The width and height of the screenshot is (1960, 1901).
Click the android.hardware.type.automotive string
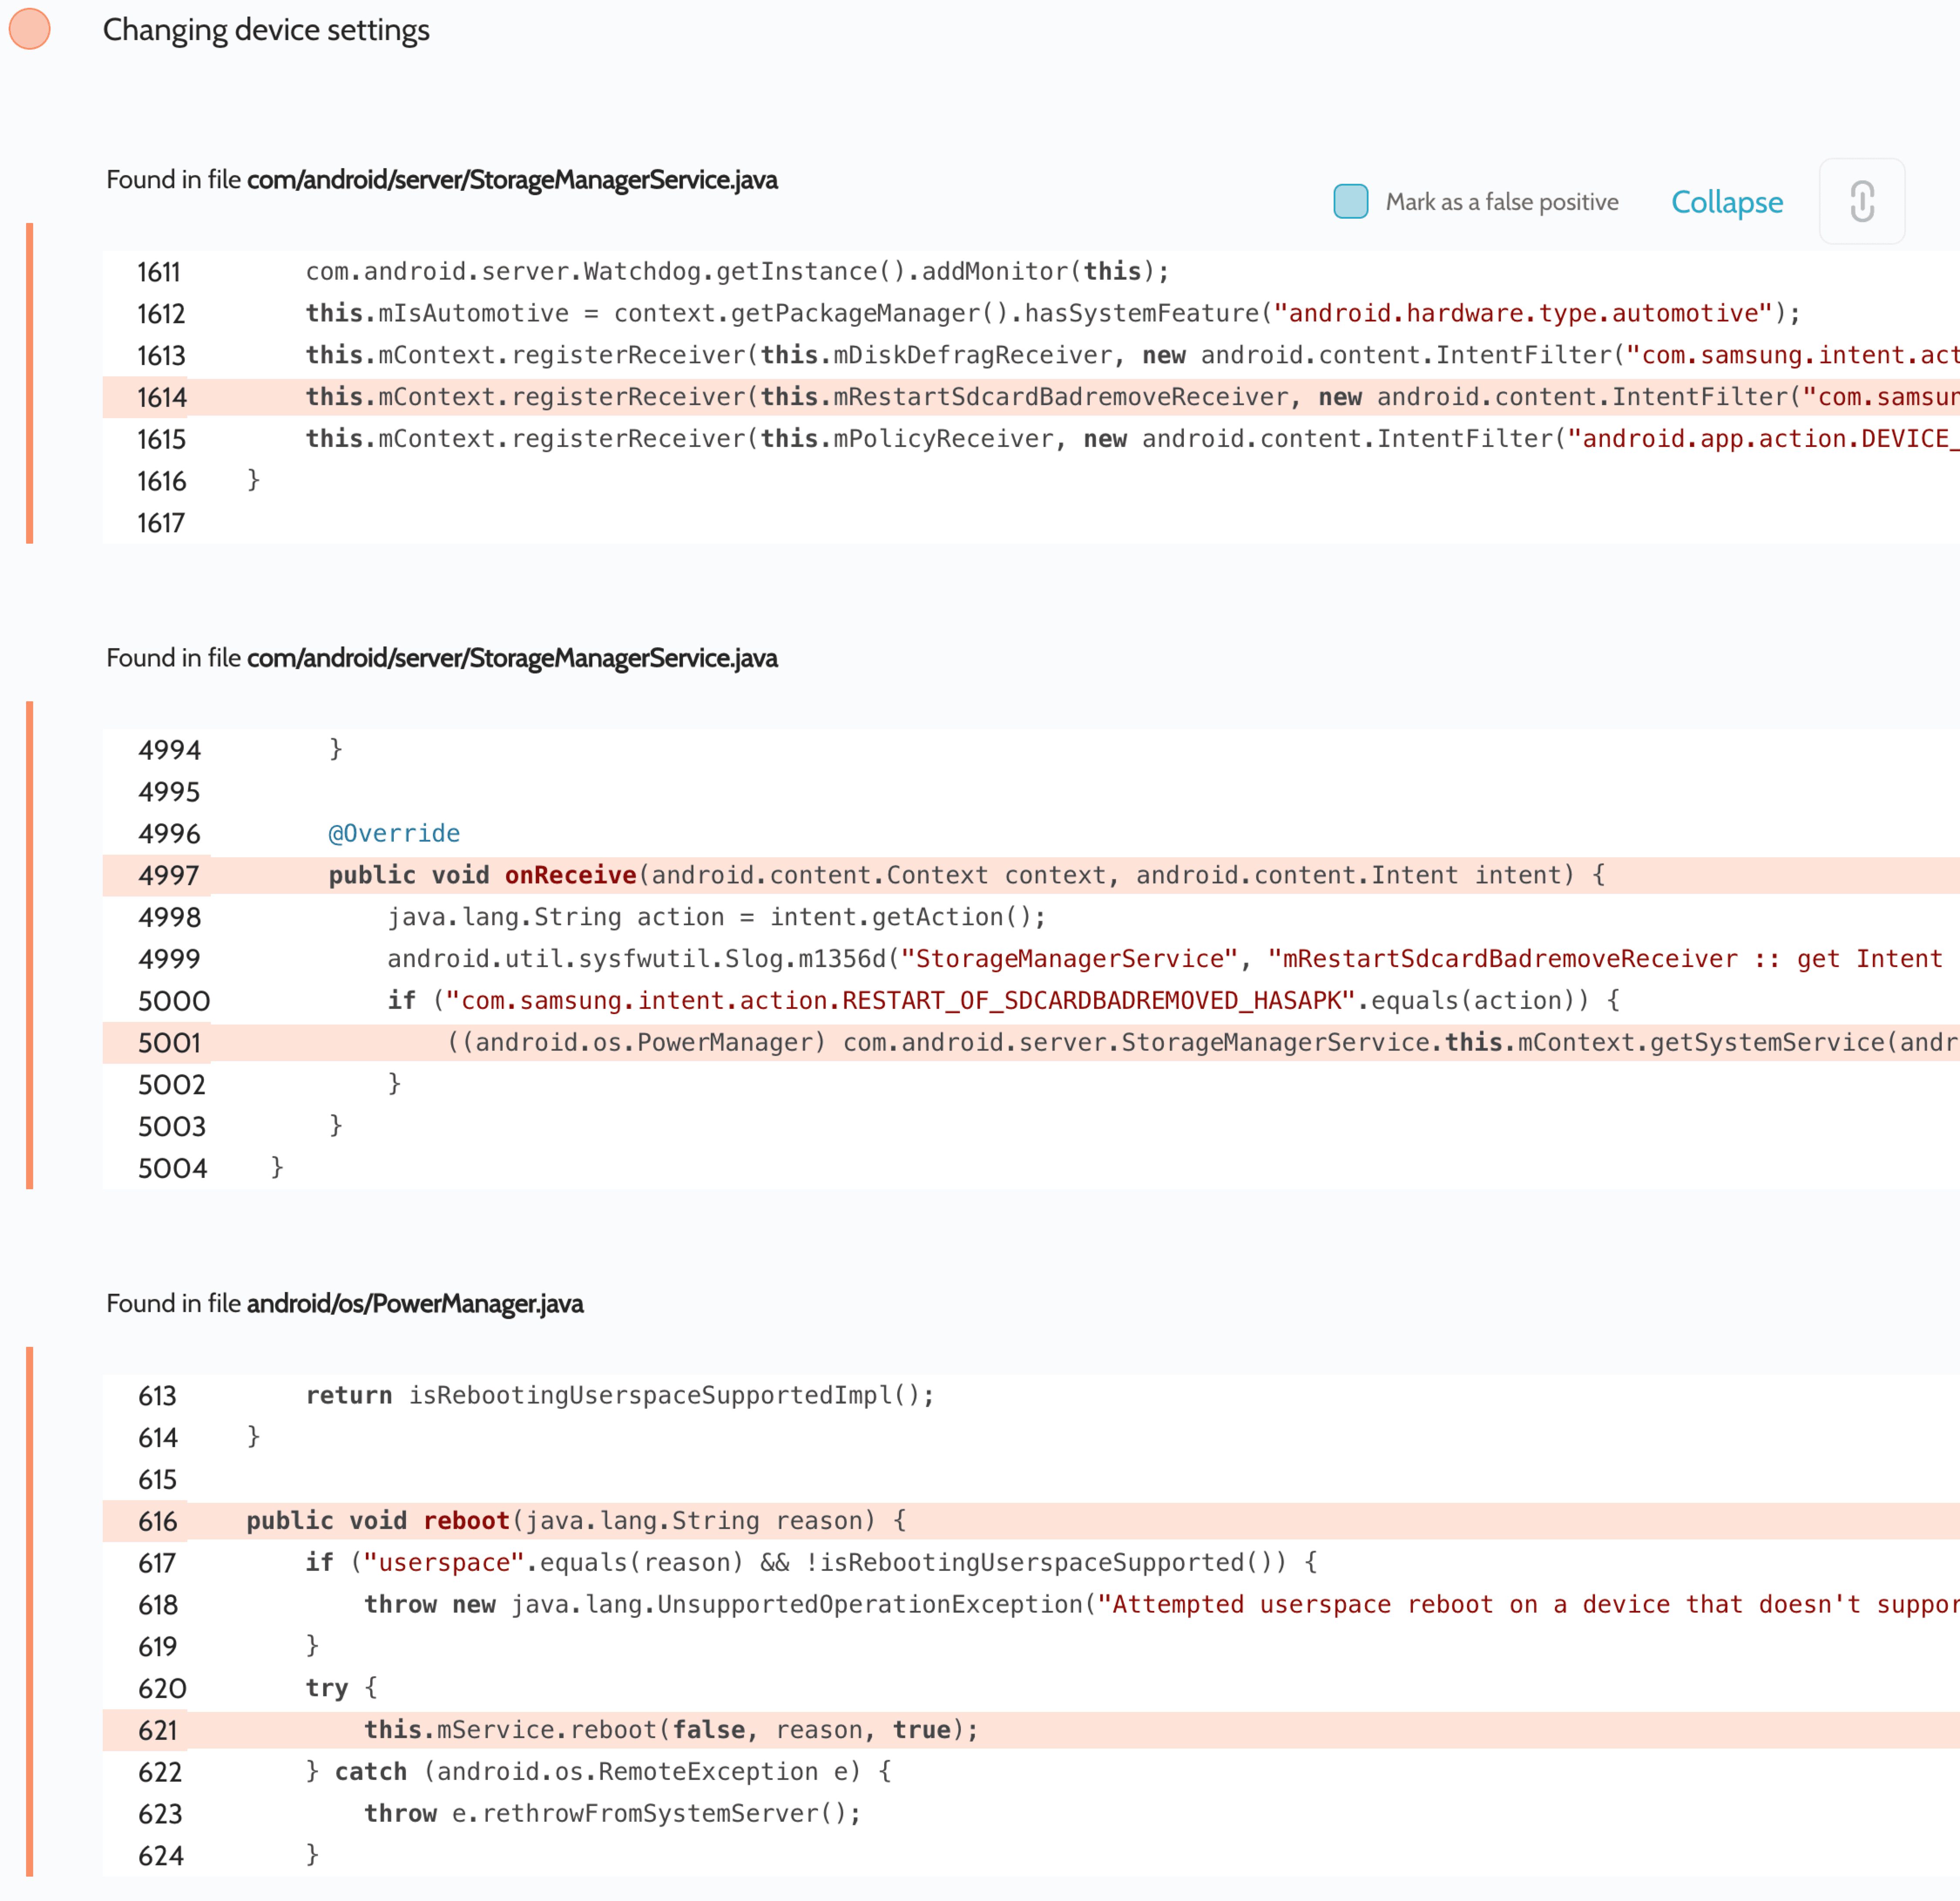(x=1523, y=313)
